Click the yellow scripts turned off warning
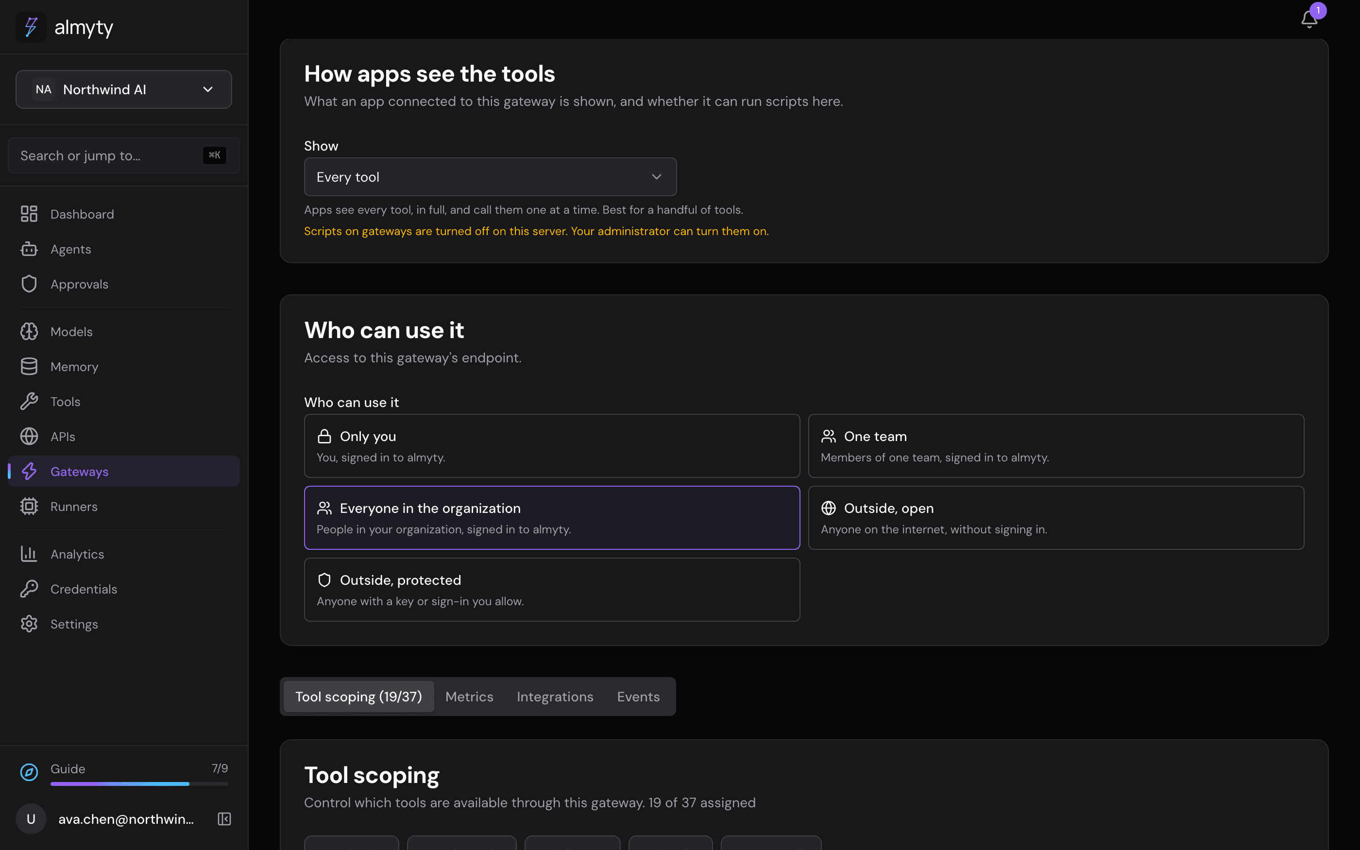This screenshot has width=1360, height=850. tap(536, 231)
